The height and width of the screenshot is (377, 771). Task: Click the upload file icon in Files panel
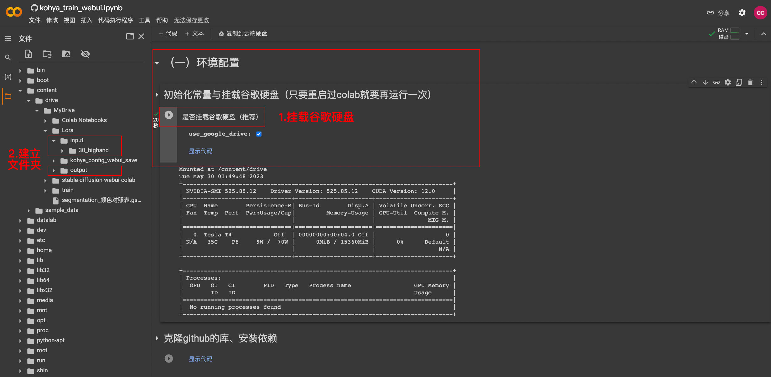tap(28, 54)
